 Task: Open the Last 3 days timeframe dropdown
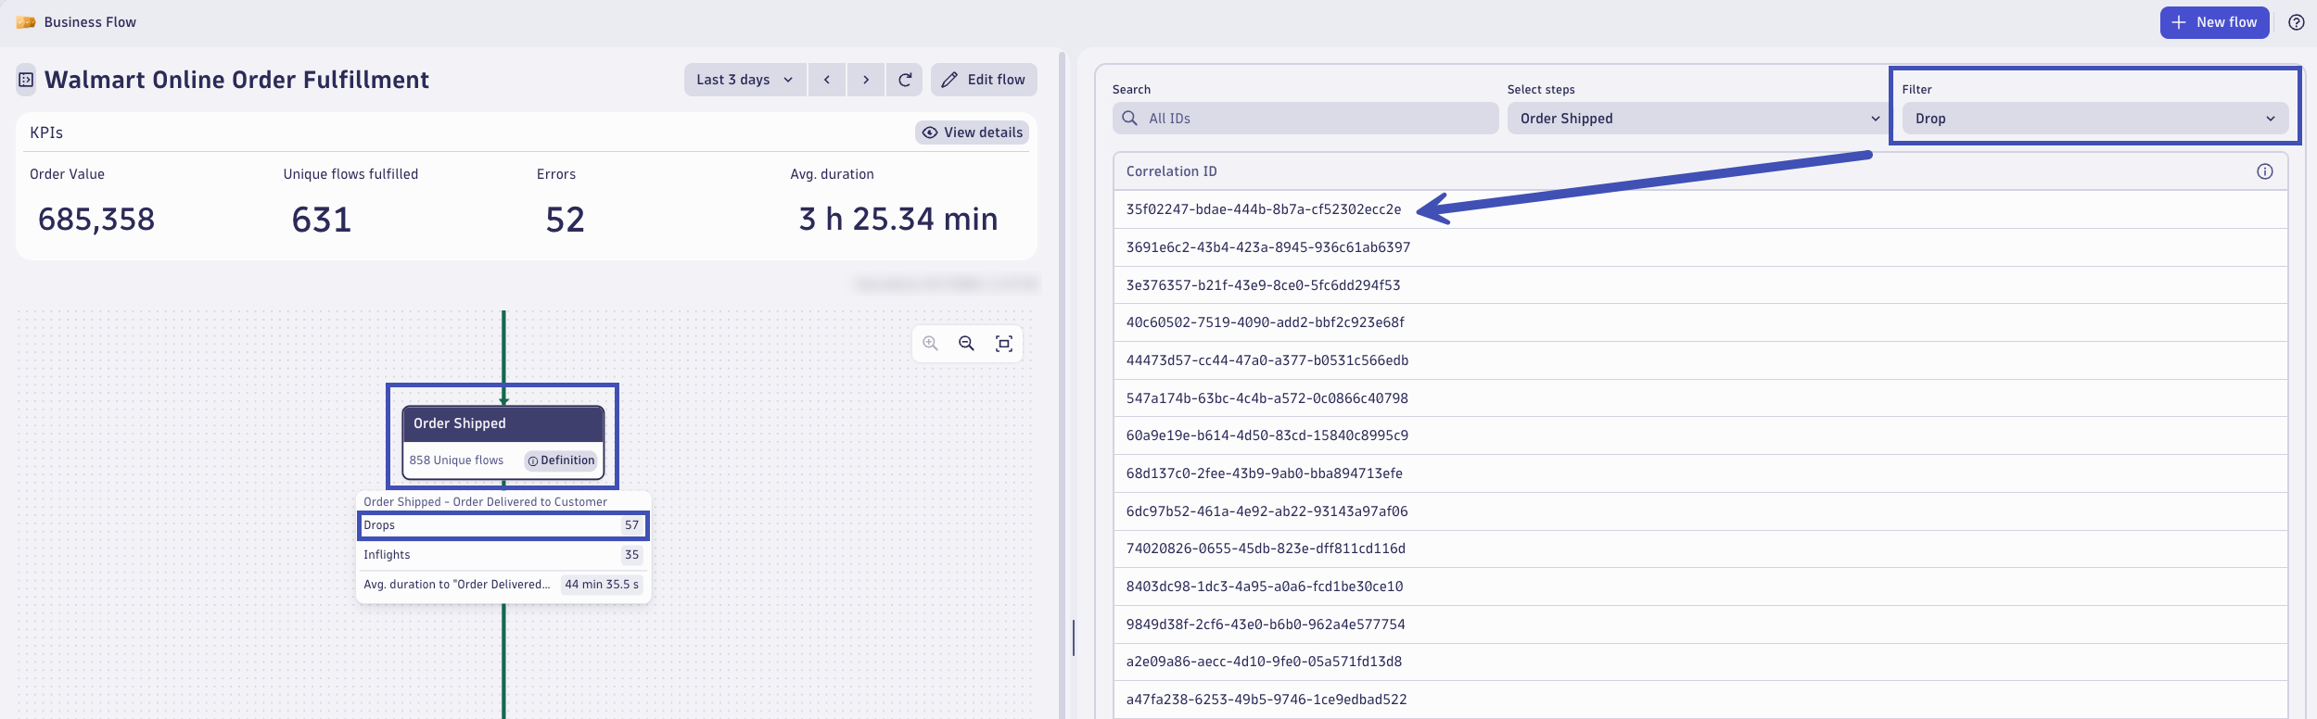click(x=745, y=80)
